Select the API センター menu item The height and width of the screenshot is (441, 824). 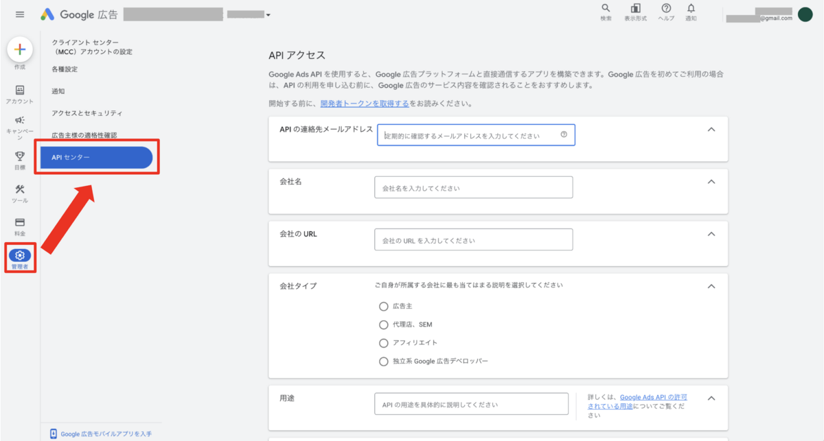[96, 157]
